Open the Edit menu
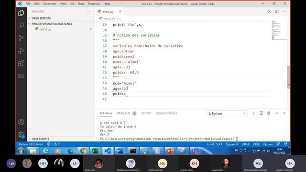This screenshot has height=172, width=306. [37, 4]
